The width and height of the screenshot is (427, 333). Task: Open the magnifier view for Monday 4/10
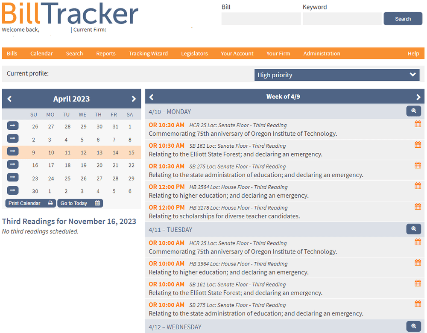coord(413,111)
